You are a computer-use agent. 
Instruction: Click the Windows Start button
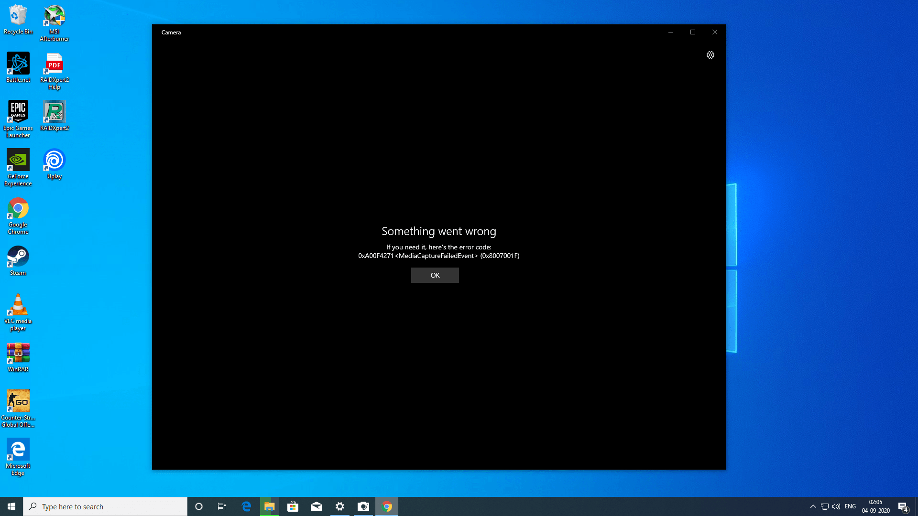click(11, 506)
